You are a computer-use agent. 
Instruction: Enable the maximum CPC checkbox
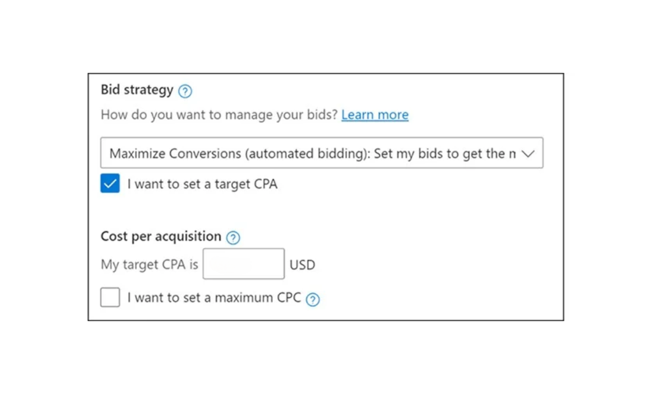click(110, 297)
